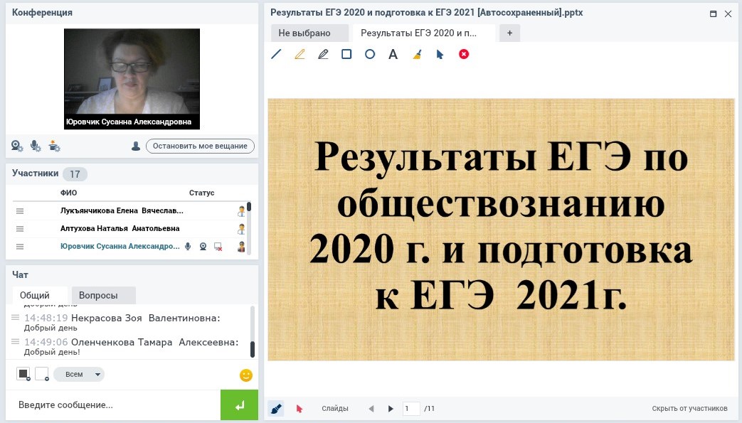Select the ellipse shape tool

[370, 55]
